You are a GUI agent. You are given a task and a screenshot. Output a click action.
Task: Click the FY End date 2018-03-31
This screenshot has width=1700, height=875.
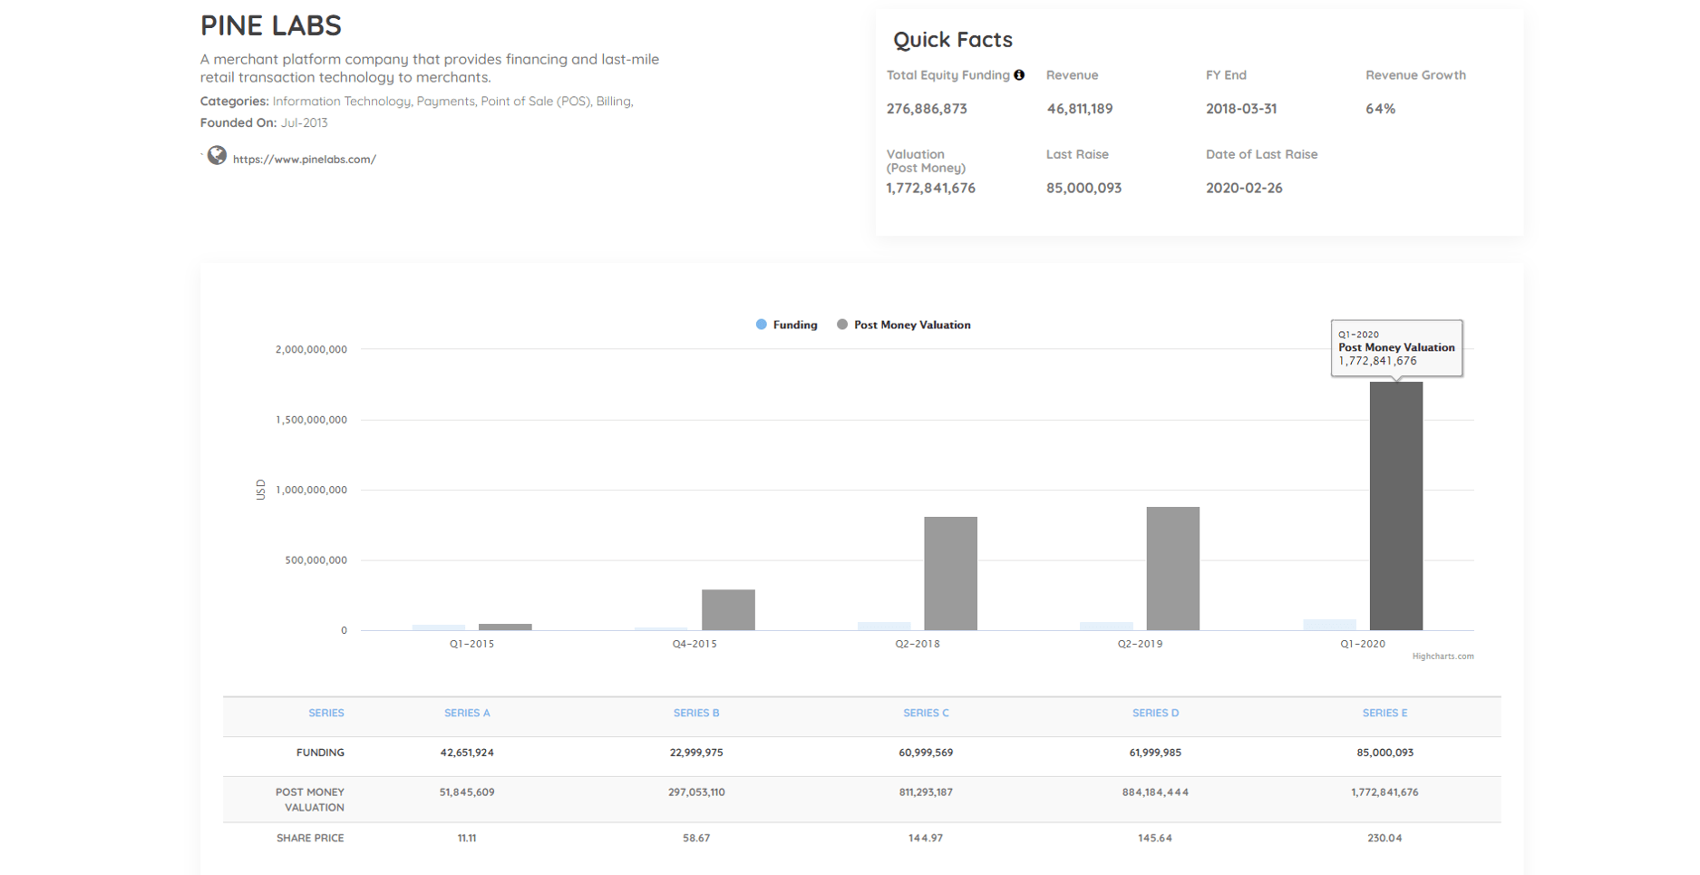[x=1241, y=109]
